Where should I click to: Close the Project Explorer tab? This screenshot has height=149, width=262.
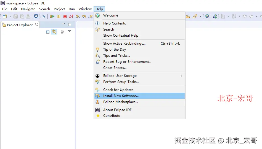coord(36,25)
